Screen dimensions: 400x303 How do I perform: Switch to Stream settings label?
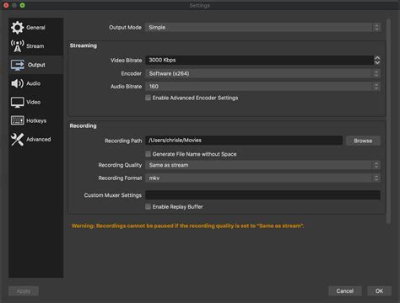pyautogui.click(x=35, y=46)
